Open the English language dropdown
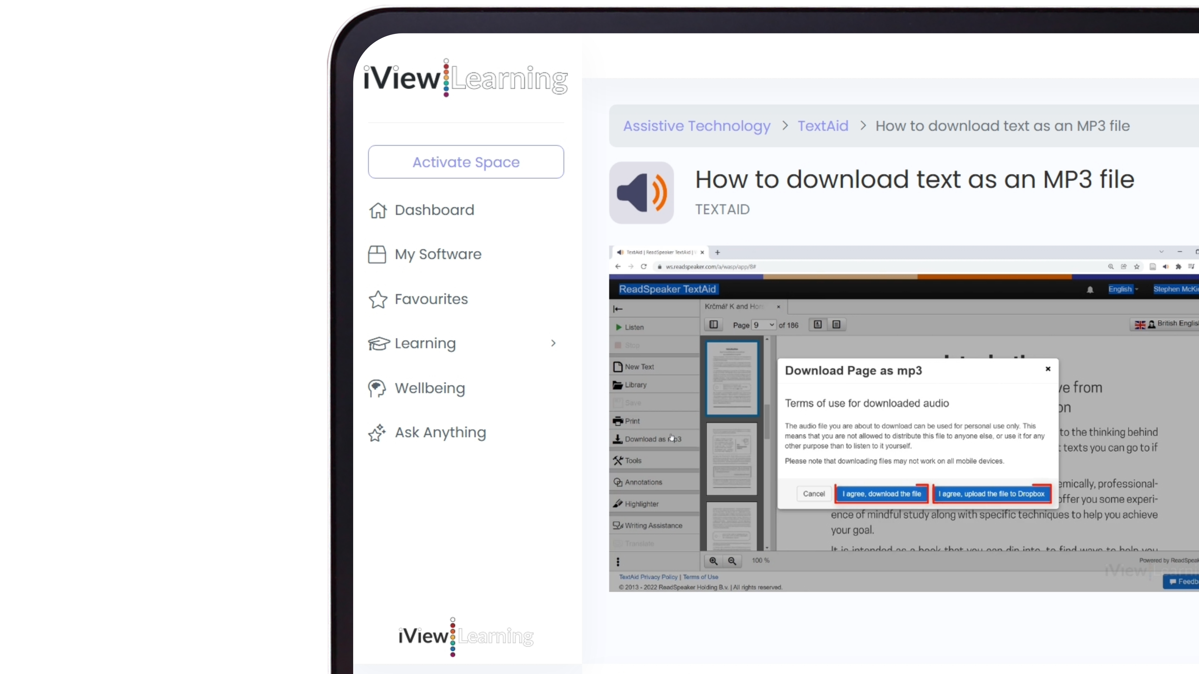This screenshot has height=674, width=1199. pos(1123,289)
